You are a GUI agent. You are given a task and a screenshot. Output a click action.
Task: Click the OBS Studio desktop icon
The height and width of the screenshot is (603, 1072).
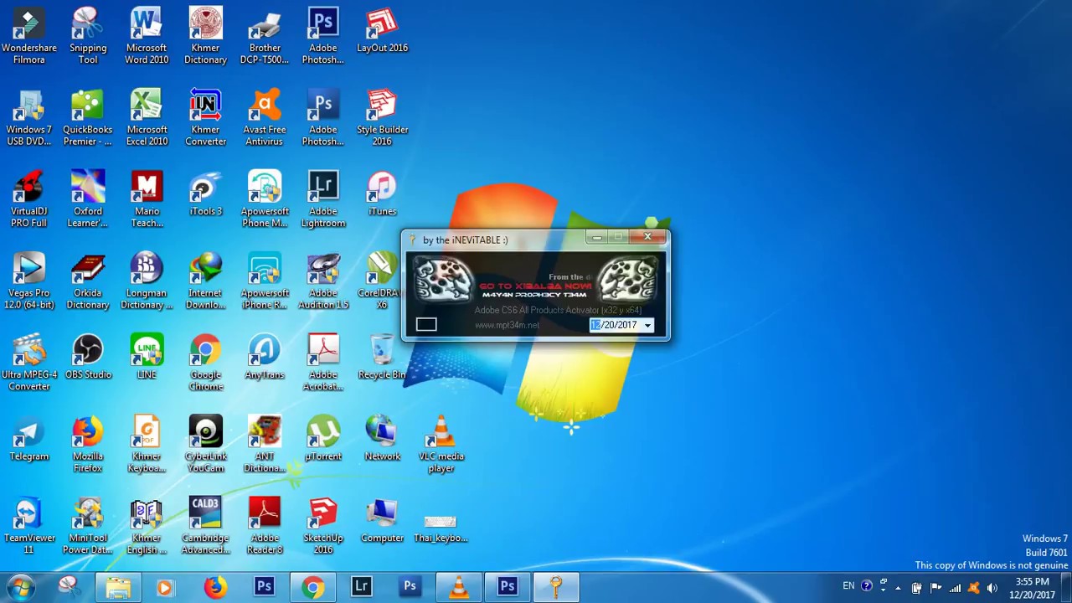[x=88, y=358]
